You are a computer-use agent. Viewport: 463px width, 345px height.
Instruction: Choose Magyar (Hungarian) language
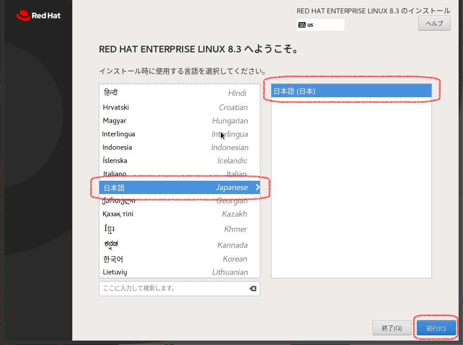point(180,121)
